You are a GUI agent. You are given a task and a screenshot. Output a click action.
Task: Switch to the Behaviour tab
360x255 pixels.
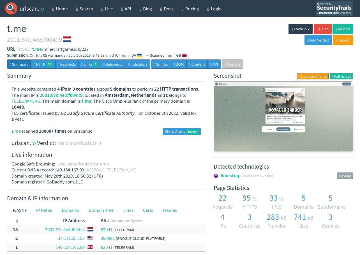tap(113, 64)
